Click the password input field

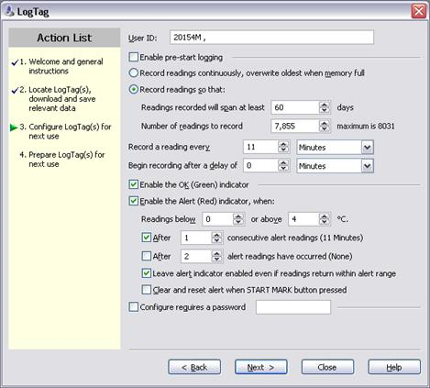tap(293, 307)
